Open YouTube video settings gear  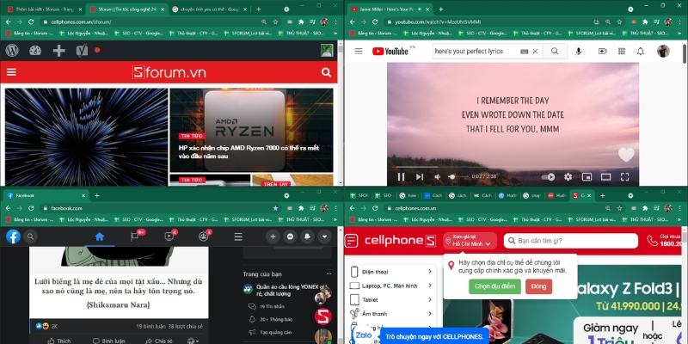pyautogui.click(x=568, y=177)
